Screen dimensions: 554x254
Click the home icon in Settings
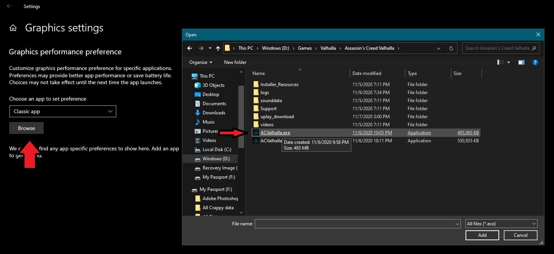point(13,28)
